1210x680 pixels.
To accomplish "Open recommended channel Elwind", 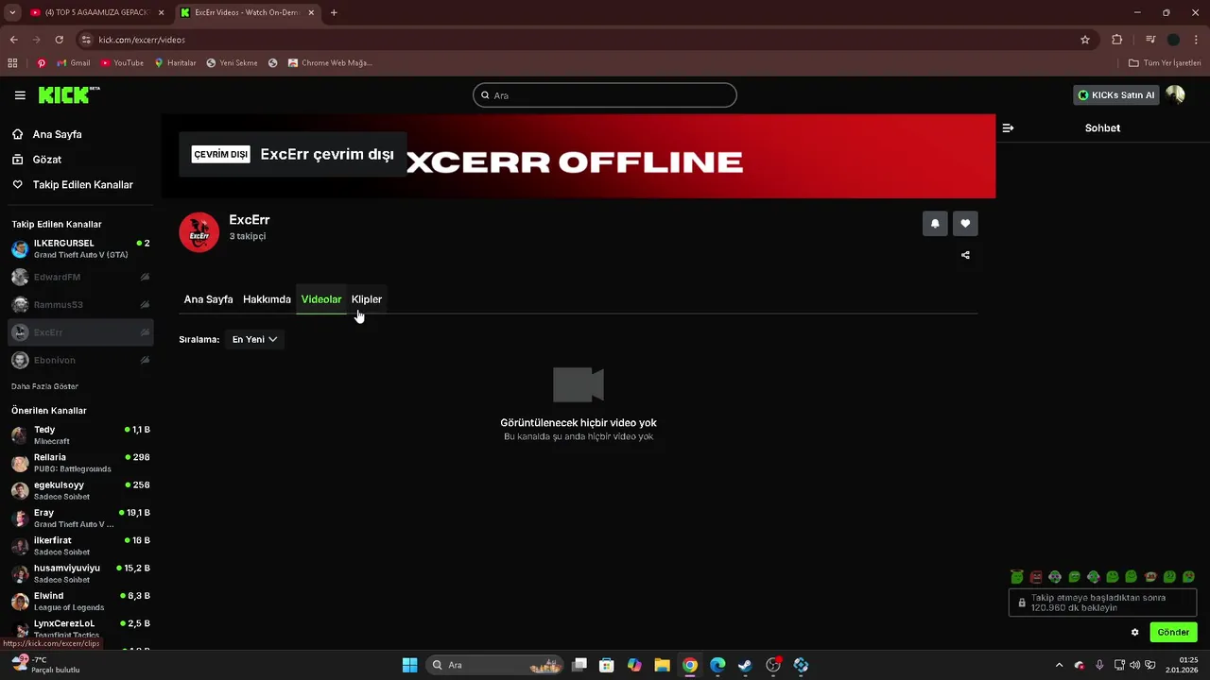I will point(80,602).
